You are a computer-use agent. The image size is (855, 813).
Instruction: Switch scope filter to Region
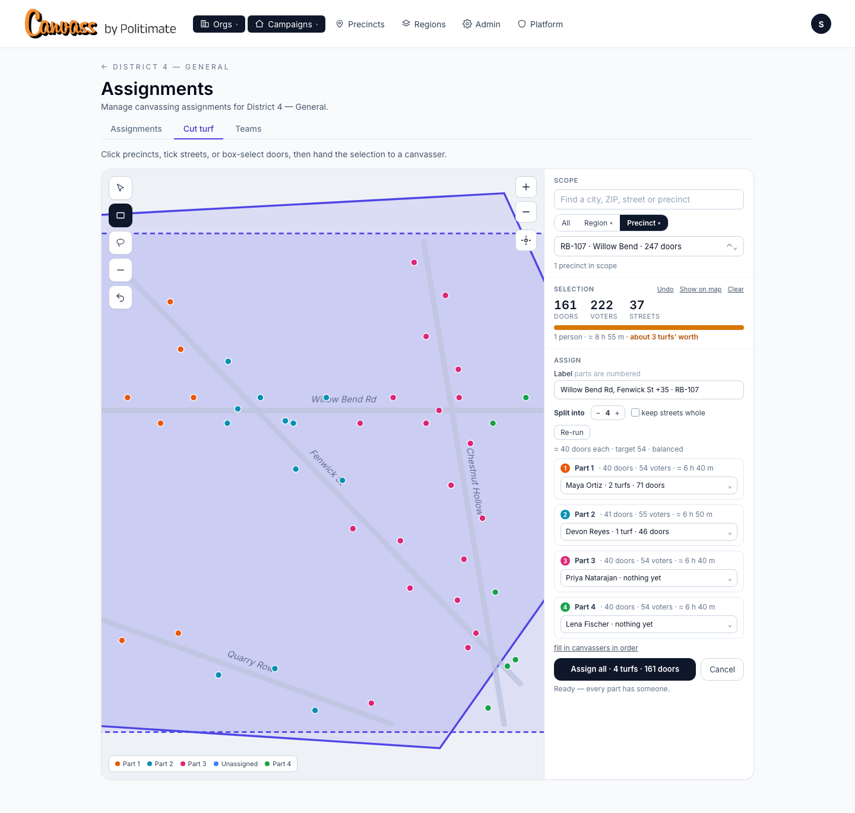pyautogui.click(x=598, y=223)
